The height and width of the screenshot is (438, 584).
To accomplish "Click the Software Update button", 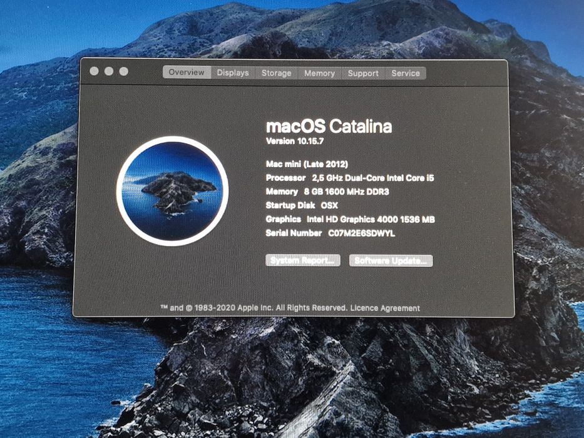I will point(391,261).
